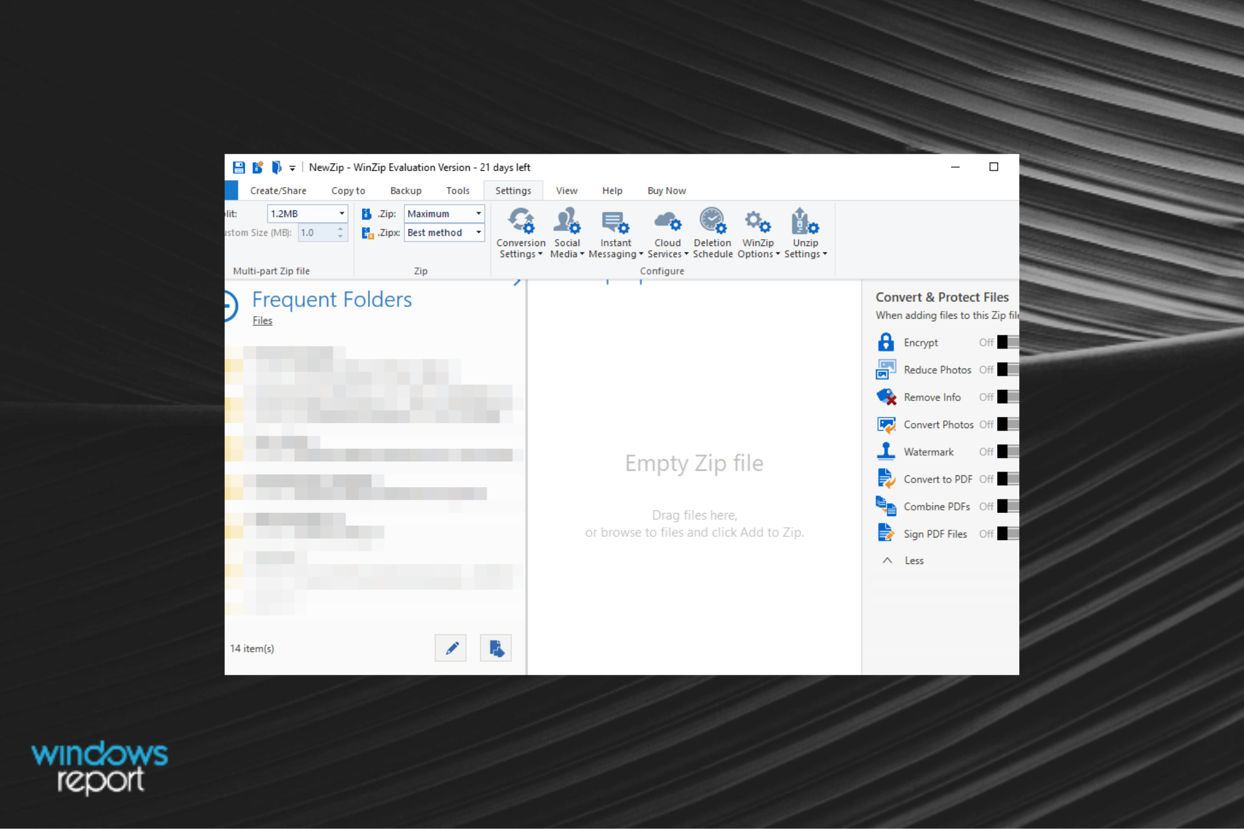Click the back arrow beside Frequent Folders
1244x829 pixels.
pyautogui.click(x=231, y=306)
